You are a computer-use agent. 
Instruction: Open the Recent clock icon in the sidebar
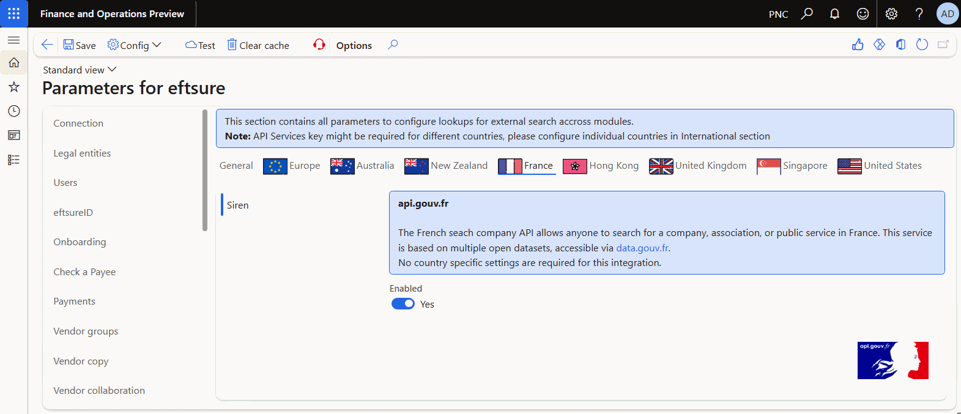(x=13, y=111)
